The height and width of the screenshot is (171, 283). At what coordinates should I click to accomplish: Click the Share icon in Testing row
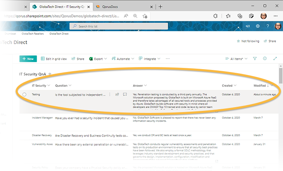[x=117, y=94]
